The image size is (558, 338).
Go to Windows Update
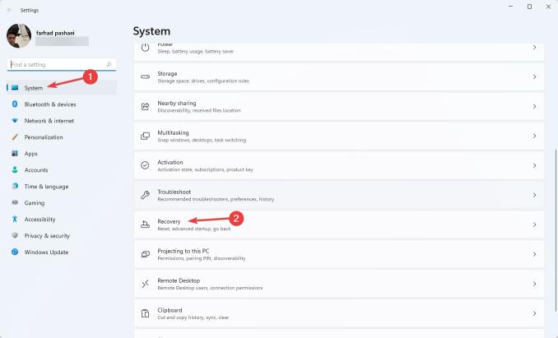62,252
